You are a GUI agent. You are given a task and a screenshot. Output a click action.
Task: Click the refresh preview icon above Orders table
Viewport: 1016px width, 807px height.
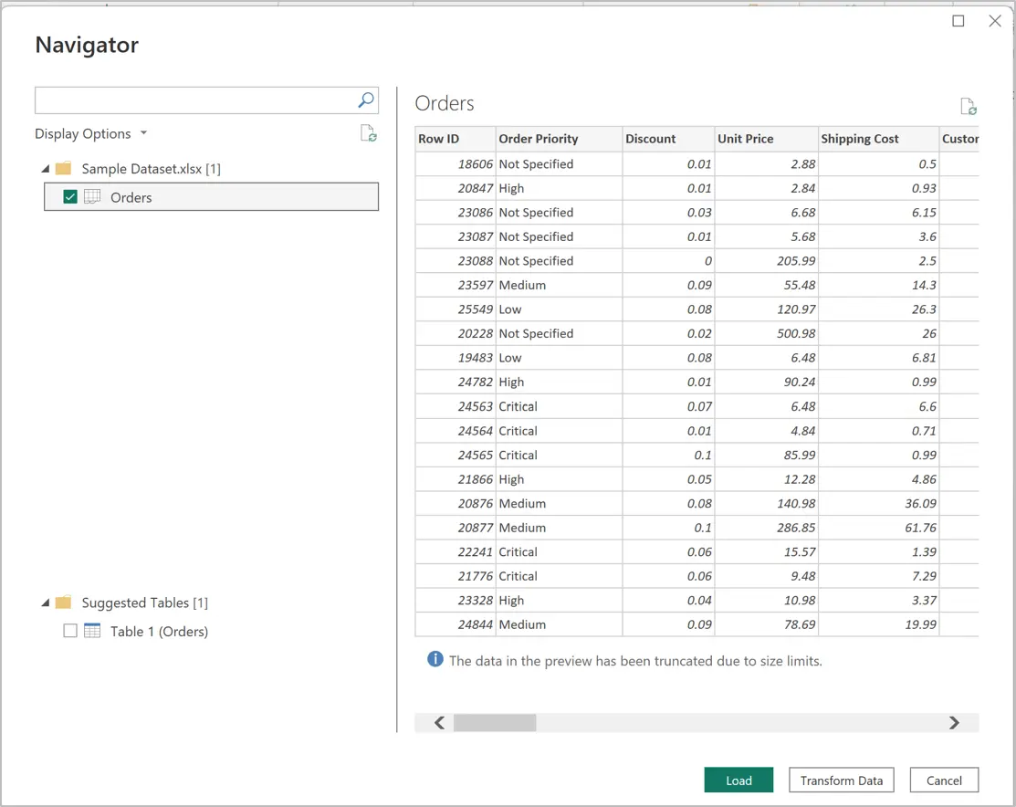tap(969, 106)
